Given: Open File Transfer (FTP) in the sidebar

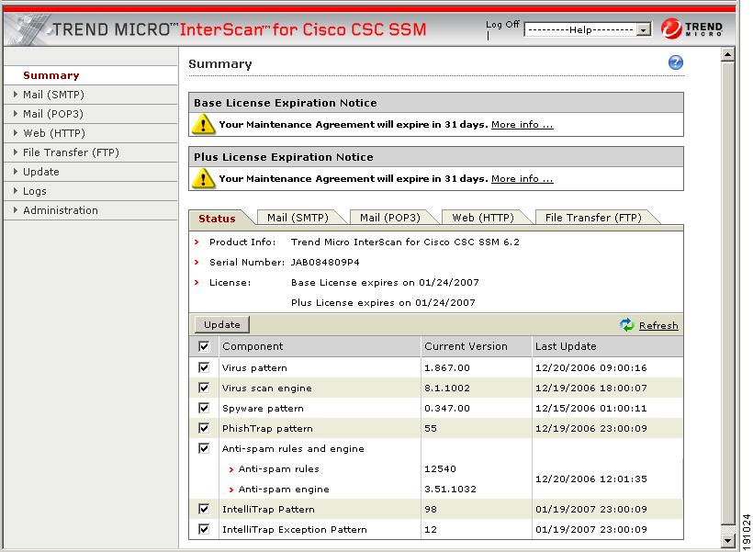Looking at the screenshot, I should point(71,152).
